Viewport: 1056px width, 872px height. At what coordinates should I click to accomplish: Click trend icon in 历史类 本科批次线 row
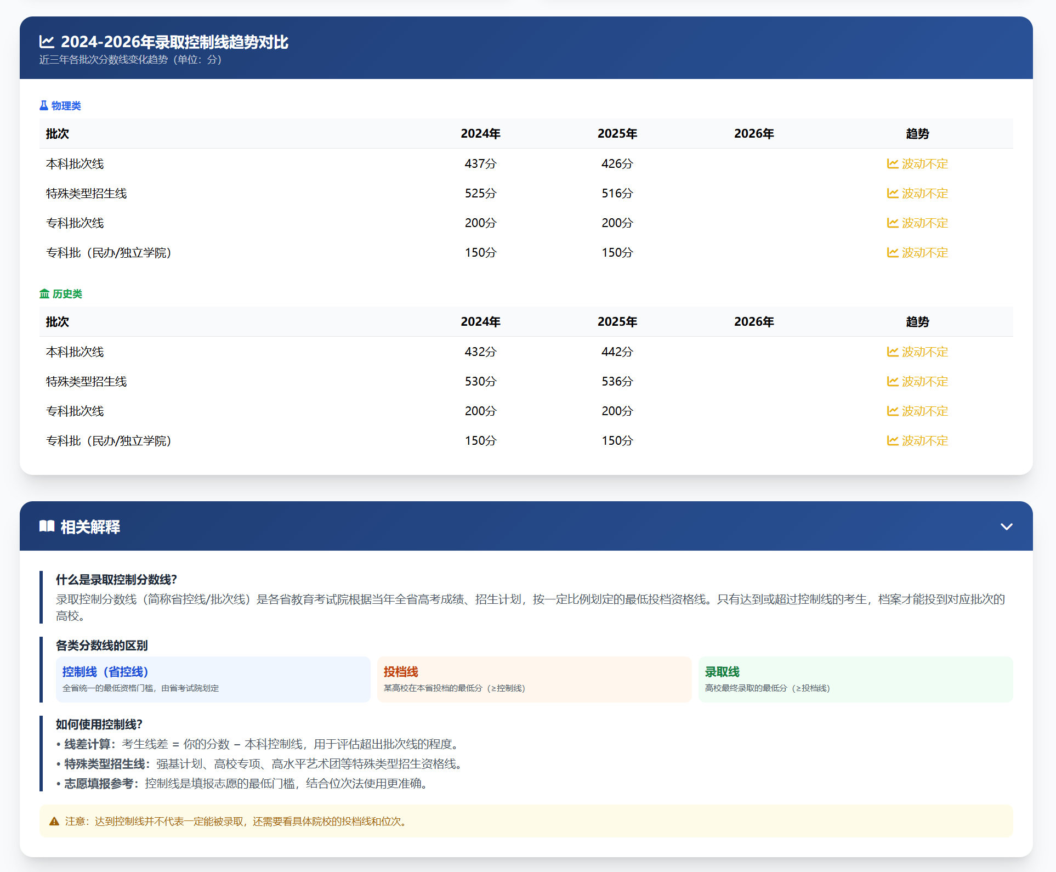coord(893,352)
